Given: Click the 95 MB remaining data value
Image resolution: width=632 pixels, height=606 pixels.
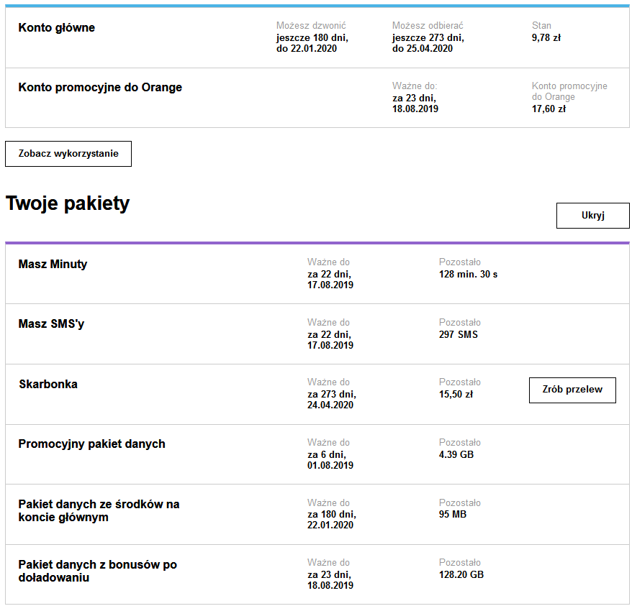Looking at the screenshot, I should (453, 515).
